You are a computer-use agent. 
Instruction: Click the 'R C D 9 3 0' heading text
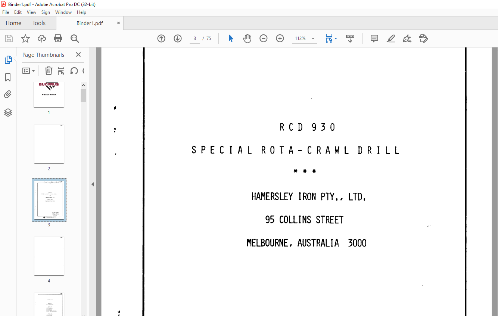pos(308,127)
